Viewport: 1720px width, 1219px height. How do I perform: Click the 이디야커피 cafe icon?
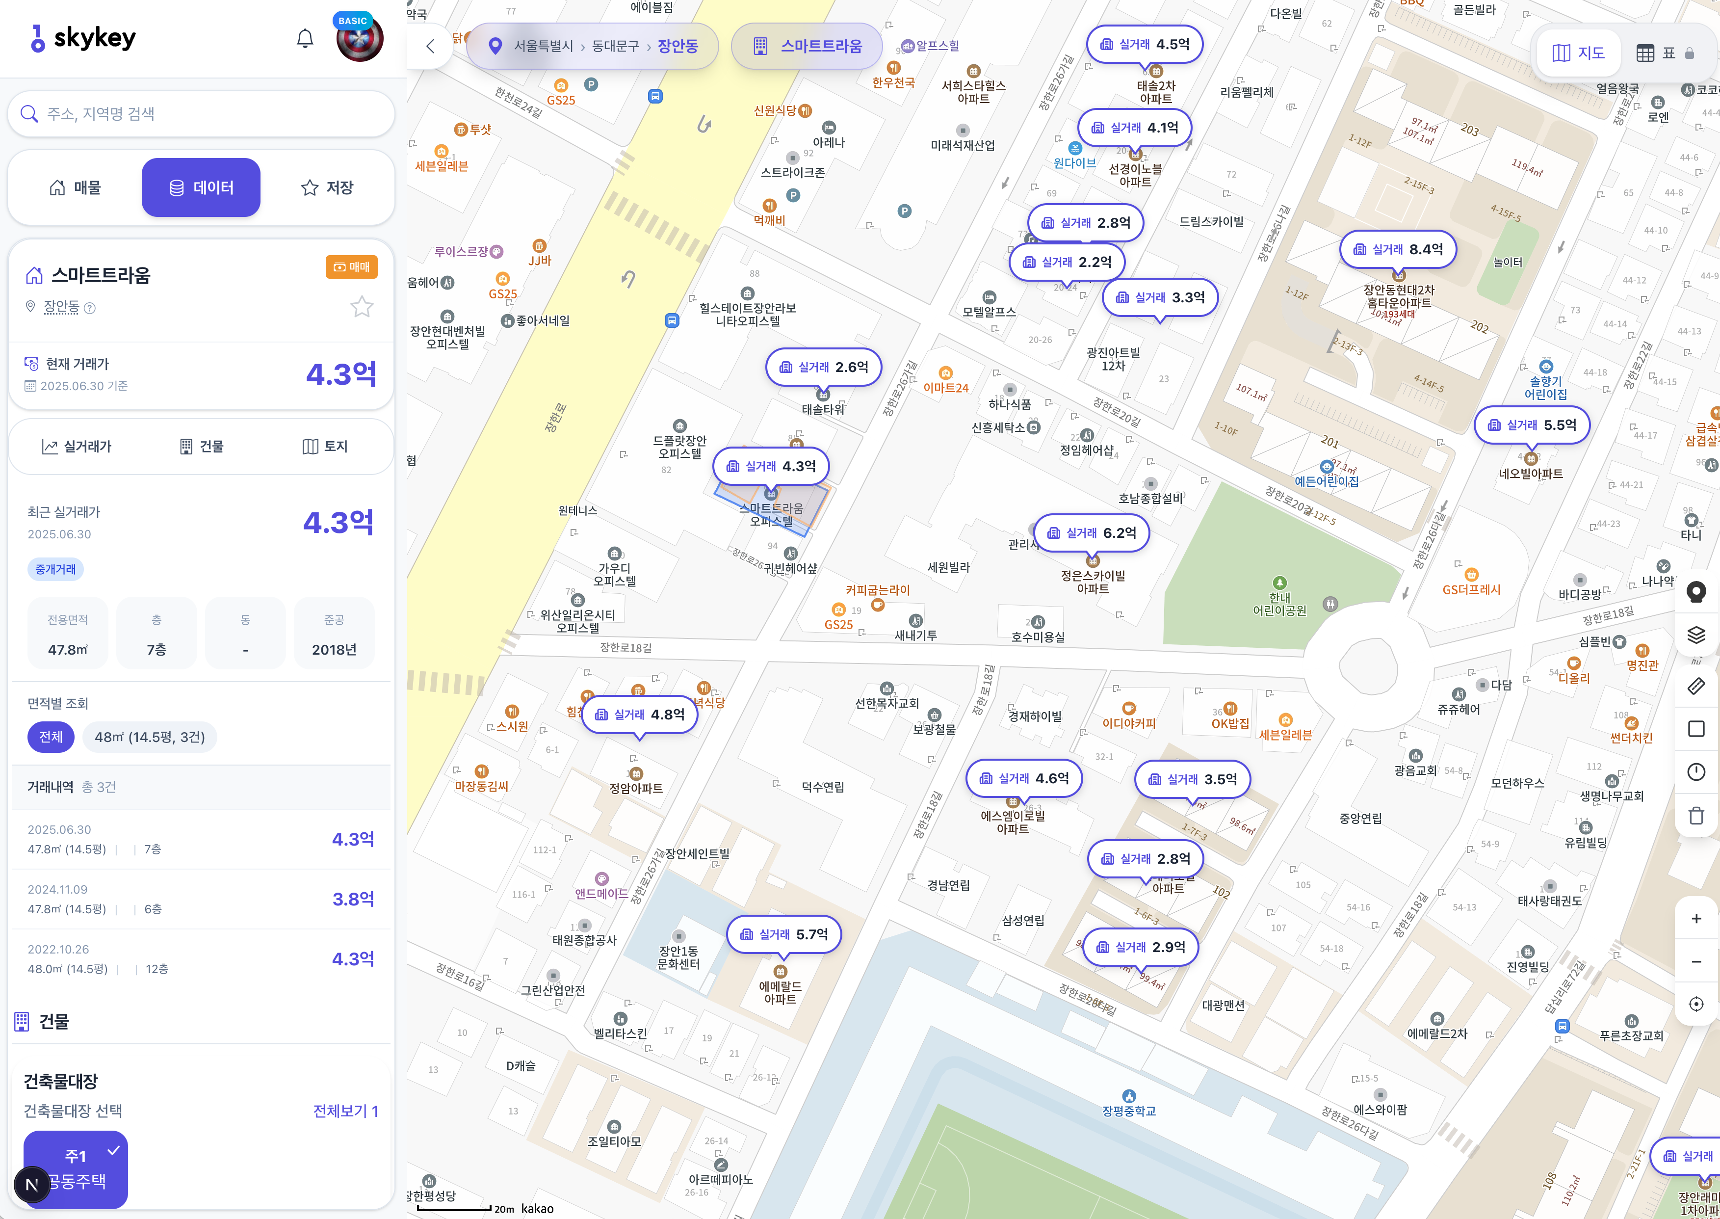[x=1129, y=709]
